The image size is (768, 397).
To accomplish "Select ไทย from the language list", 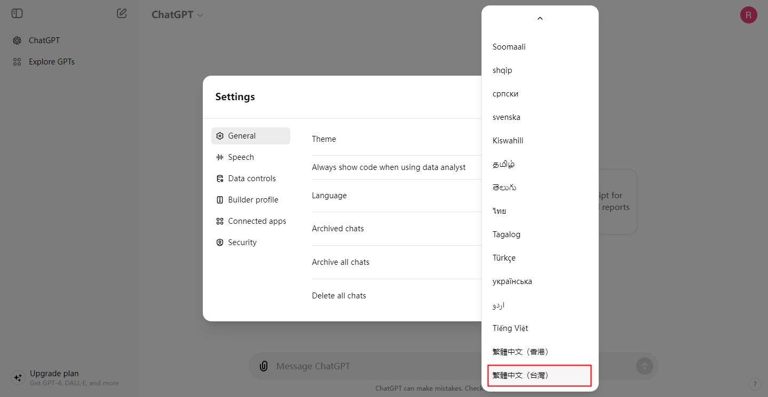I will [540, 211].
